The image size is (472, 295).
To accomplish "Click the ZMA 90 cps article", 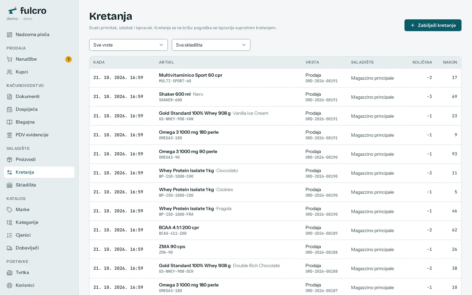I will pos(172,246).
